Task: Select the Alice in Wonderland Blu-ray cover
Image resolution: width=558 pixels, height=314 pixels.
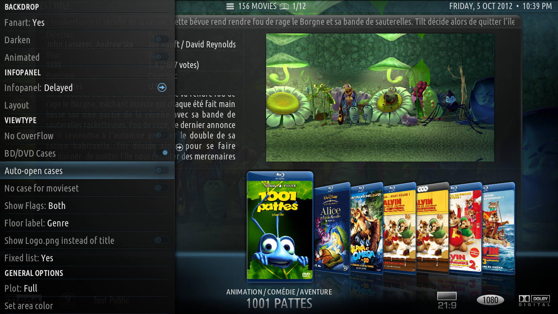Action: click(x=332, y=229)
